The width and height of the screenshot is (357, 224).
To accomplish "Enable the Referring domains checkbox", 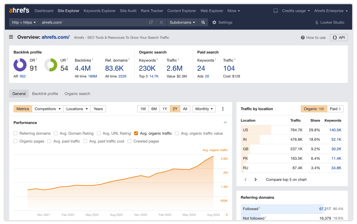I will (x=15, y=133).
